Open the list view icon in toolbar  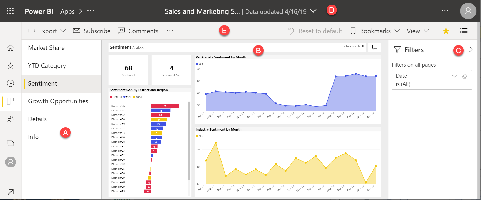pos(464,31)
